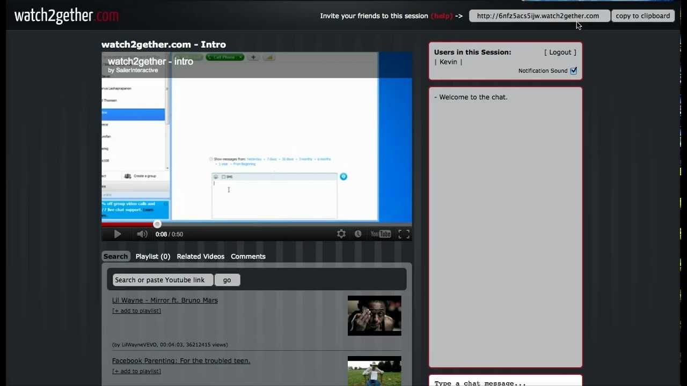Click the go search button
The height and width of the screenshot is (386, 687).
click(x=227, y=280)
